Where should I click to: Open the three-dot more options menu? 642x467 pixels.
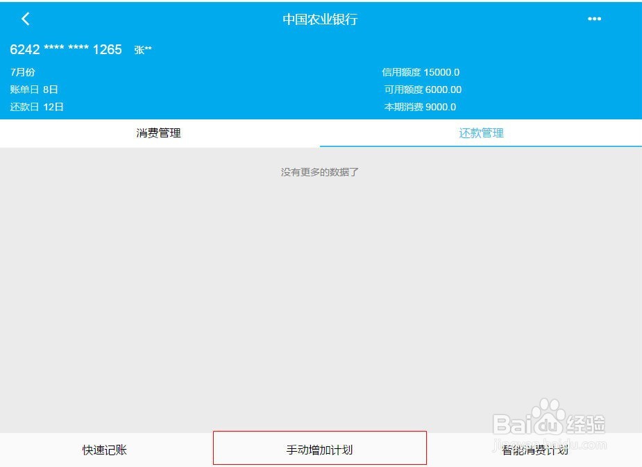[594, 19]
